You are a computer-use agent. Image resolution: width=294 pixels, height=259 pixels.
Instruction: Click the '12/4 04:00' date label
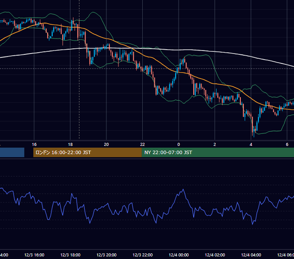click(251, 255)
